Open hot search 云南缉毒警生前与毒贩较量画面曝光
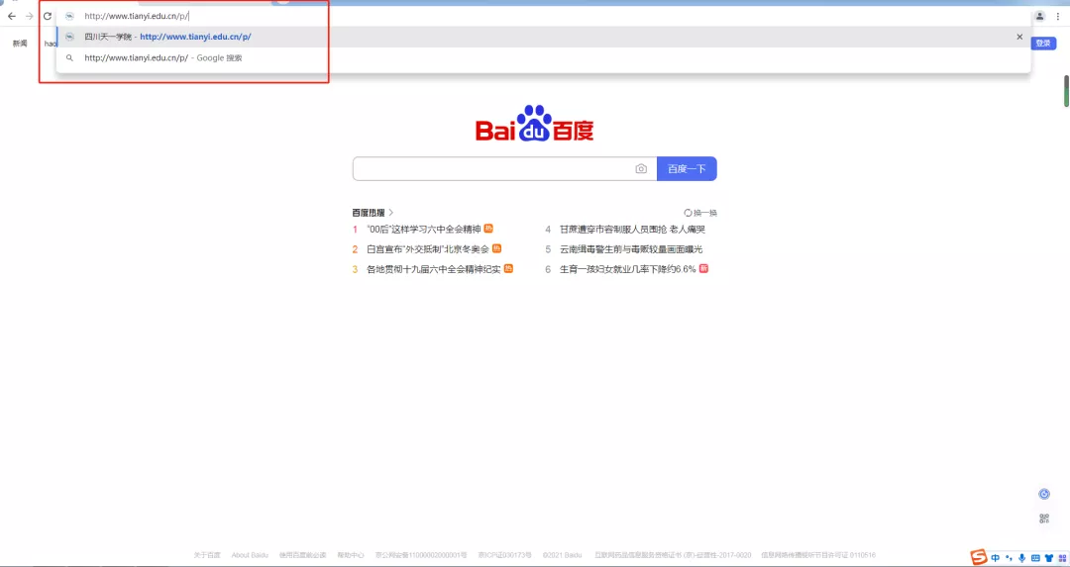The width and height of the screenshot is (1070, 567). coord(630,248)
